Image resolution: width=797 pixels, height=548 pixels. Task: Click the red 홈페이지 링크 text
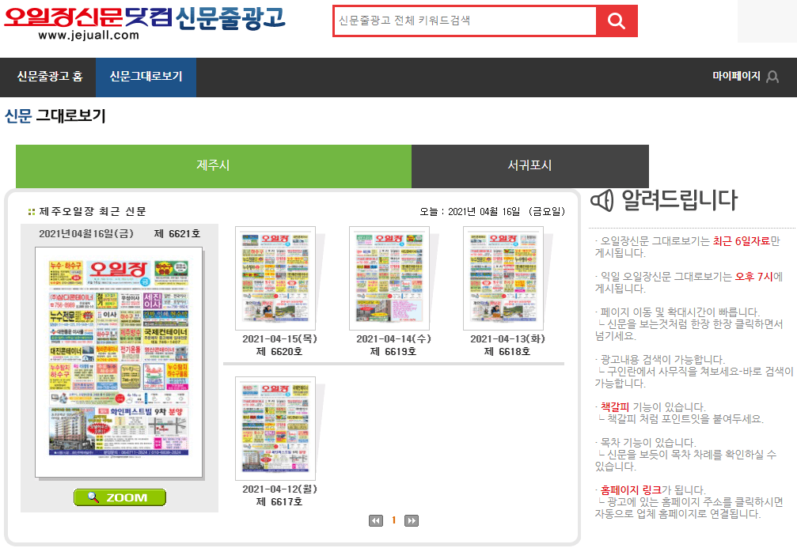click(x=631, y=490)
